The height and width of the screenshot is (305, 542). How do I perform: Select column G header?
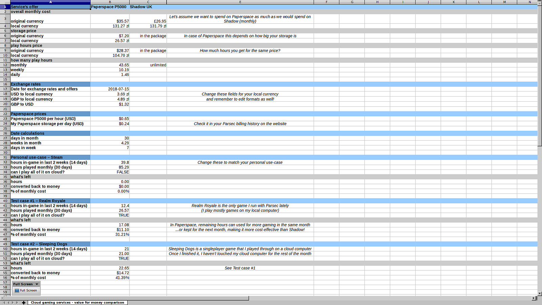coord(352,2)
